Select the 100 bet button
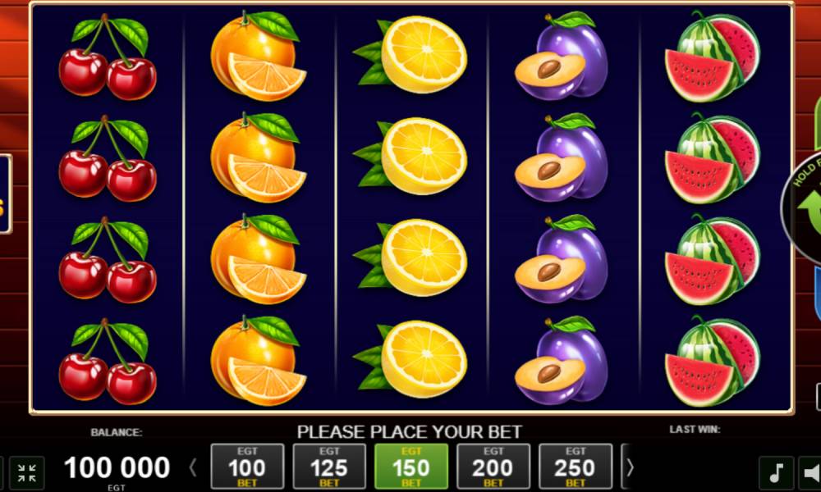This screenshot has height=492, width=821. (247, 467)
